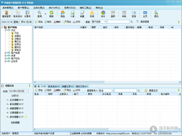Open the 姓名 contact search dropdown

click(112, 90)
